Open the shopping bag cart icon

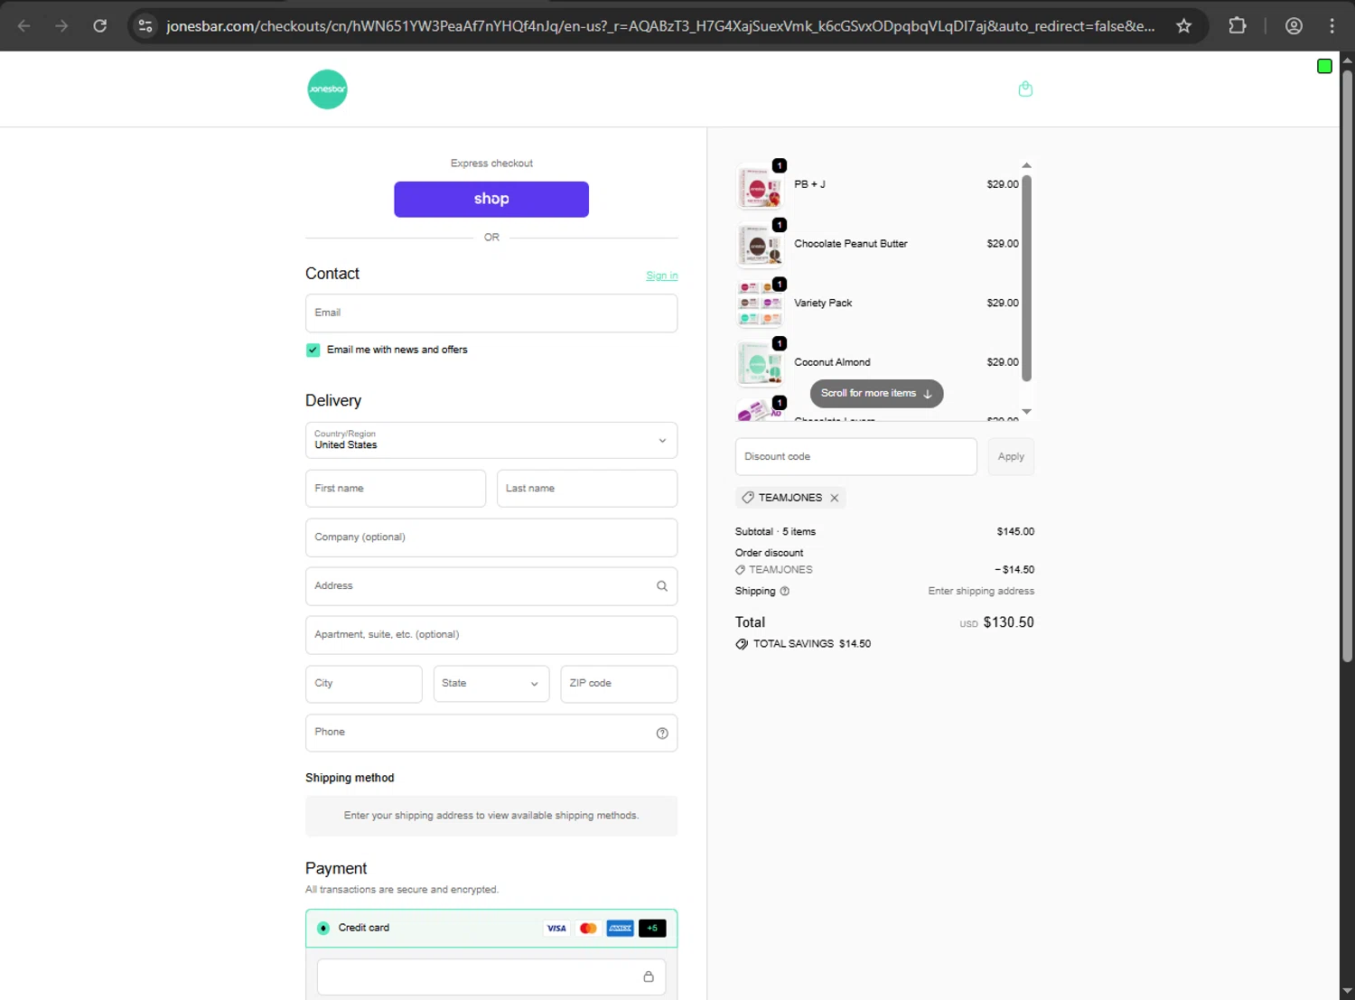click(1025, 89)
